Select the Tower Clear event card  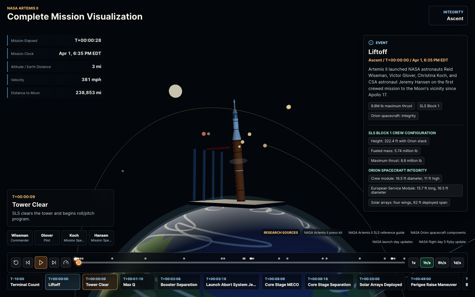[x=100, y=282]
